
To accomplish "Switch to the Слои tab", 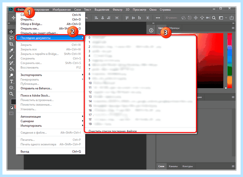I will tap(161, 166).
